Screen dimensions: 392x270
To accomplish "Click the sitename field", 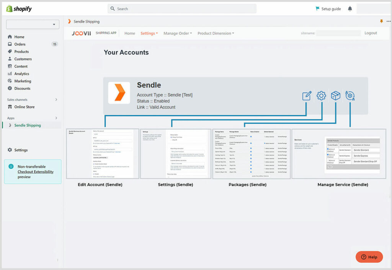I will click(x=338, y=33).
